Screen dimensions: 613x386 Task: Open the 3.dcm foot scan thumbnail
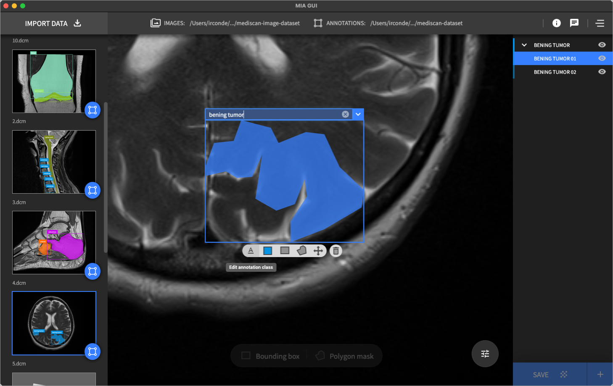coord(54,242)
